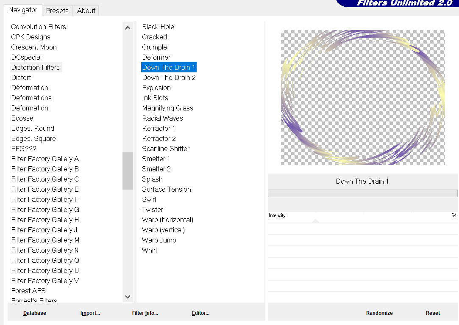This screenshot has width=459, height=325.
Task: Launch the Editor... button
Action: pyautogui.click(x=200, y=313)
